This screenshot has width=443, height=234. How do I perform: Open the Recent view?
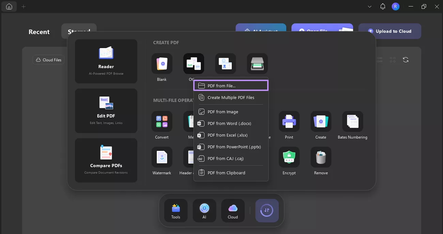[x=39, y=32]
